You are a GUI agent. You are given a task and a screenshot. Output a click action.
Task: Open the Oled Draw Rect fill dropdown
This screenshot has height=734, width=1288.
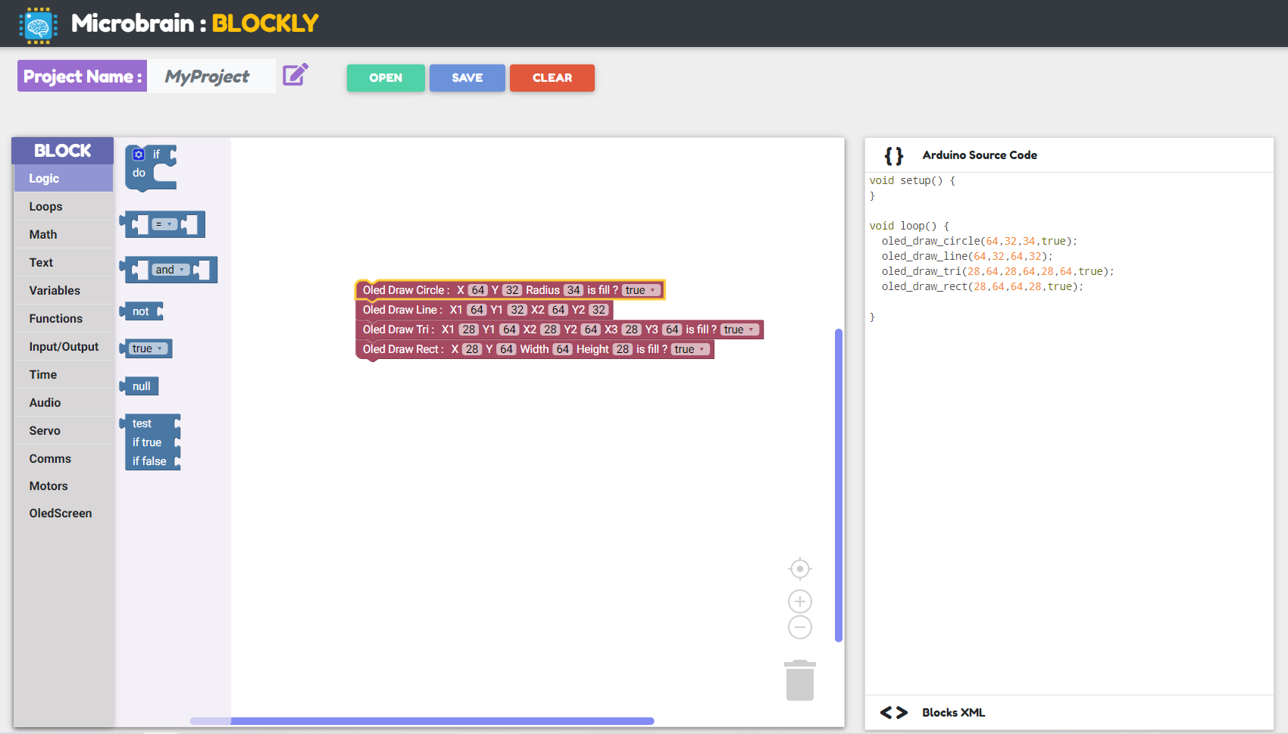(690, 349)
